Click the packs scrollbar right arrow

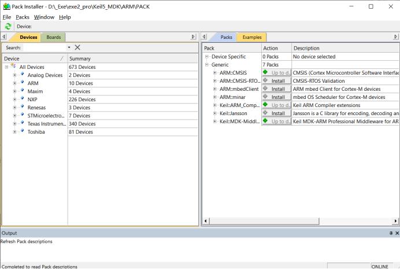point(395,221)
